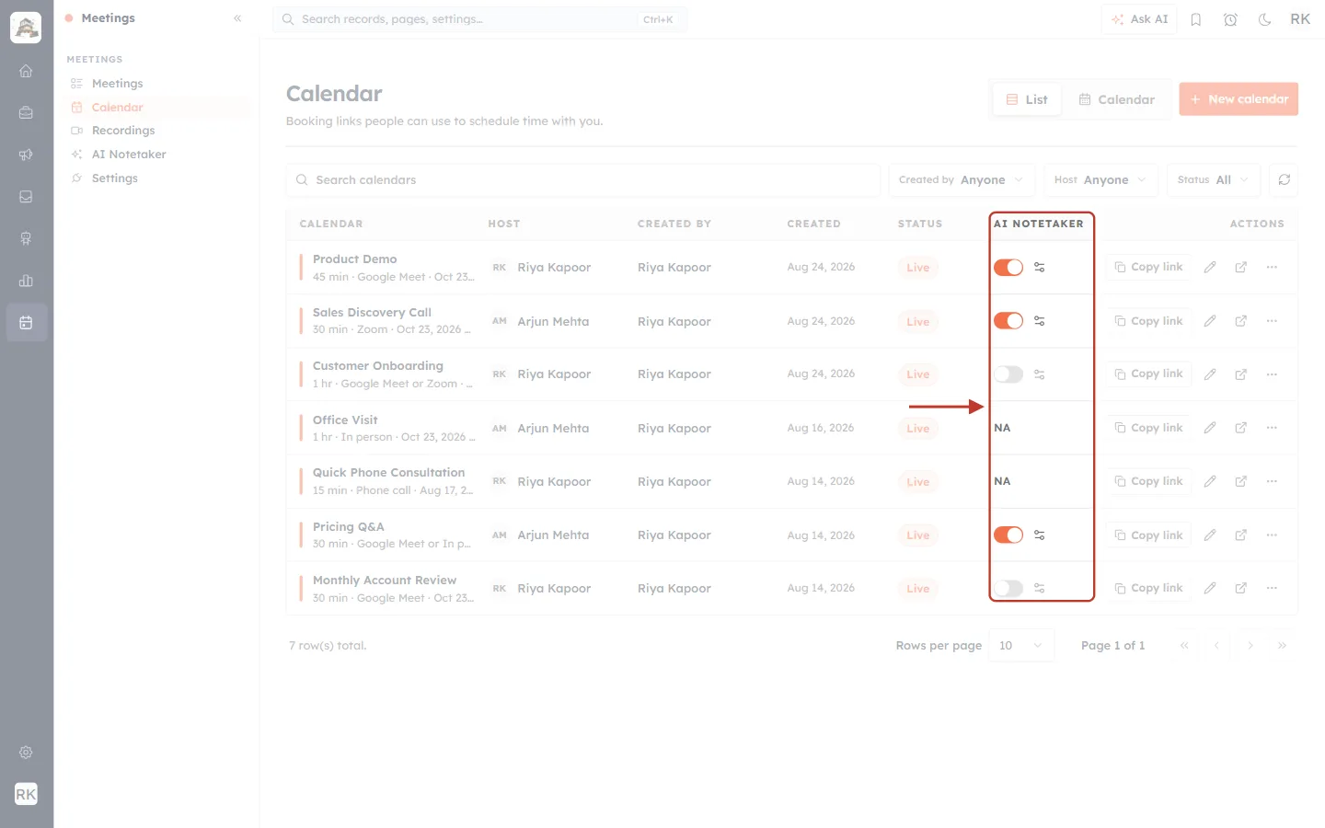Click the Search calendars field
This screenshot has width=1325, height=828.
(583, 179)
